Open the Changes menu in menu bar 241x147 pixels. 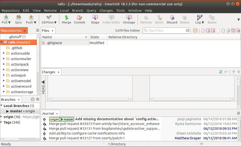point(106,10)
